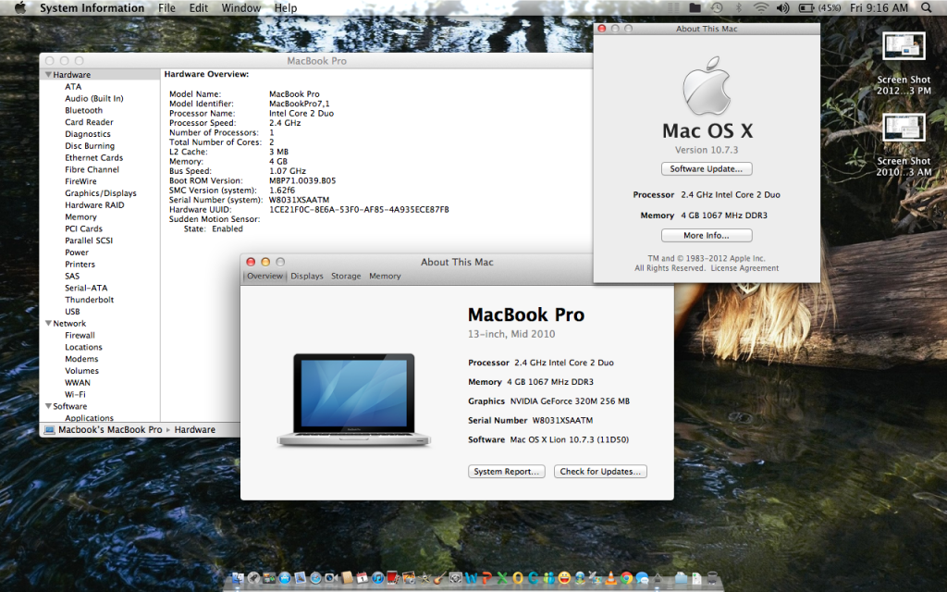Select Serial-ATA in the sidebar

(x=86, y=289)
